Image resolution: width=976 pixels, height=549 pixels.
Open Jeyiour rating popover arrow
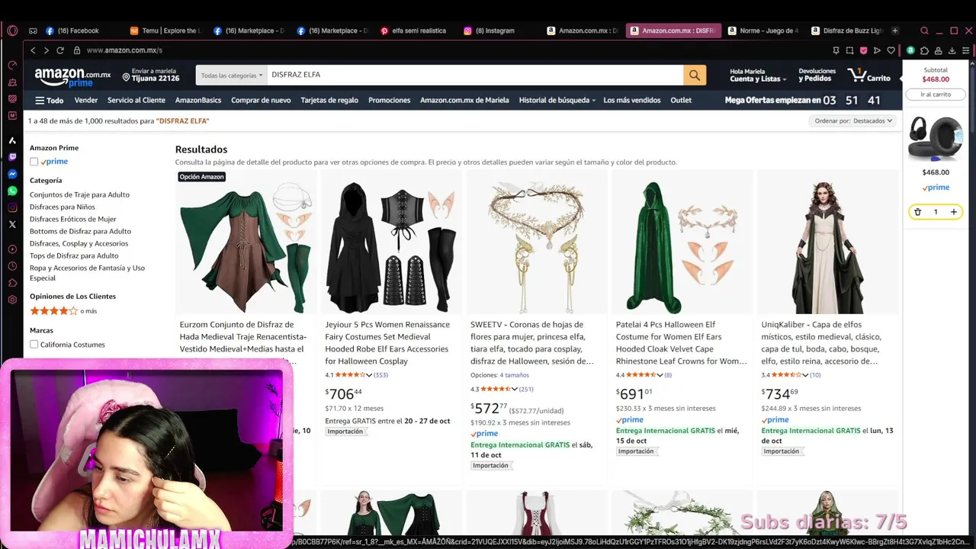[x=369, y=375]
